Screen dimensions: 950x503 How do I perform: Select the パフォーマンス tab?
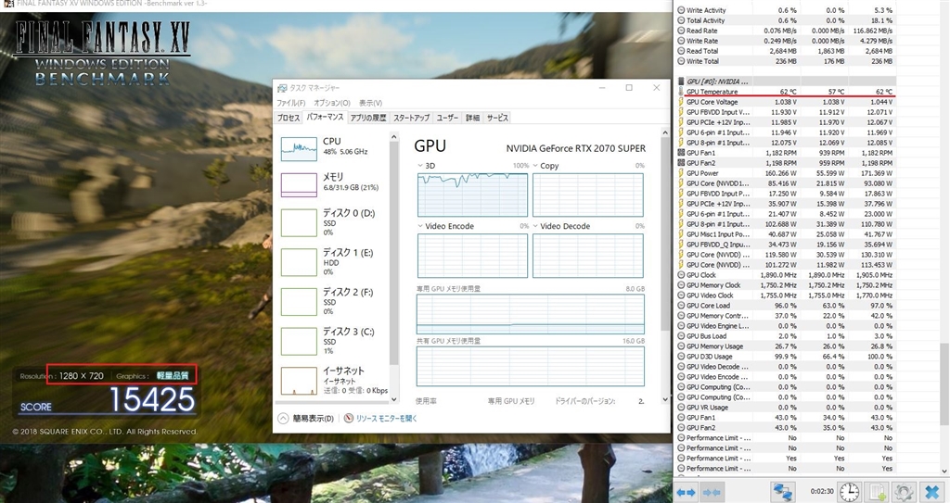pyautogui.click(x=325, y=118)
